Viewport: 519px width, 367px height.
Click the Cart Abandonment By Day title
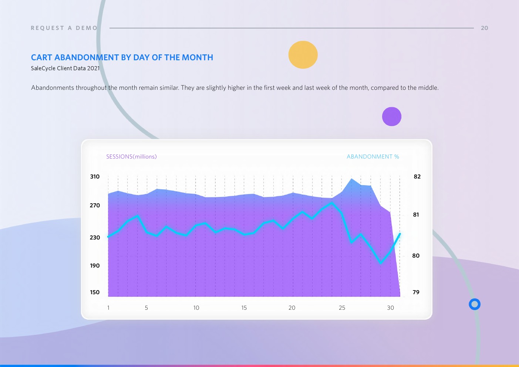(x=122, y=57)
